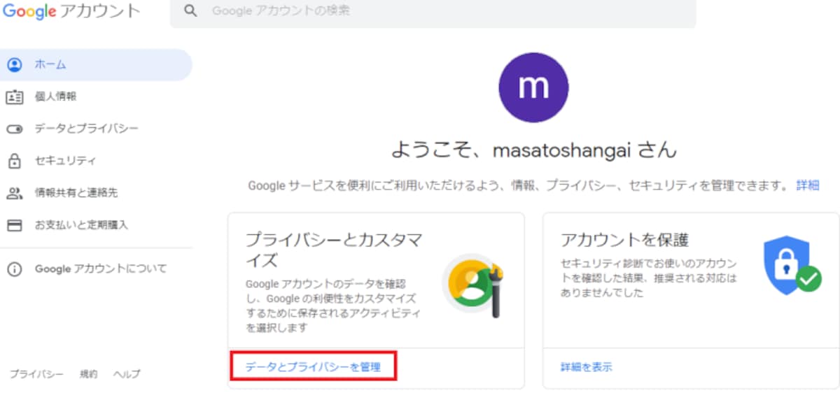Click the 詳細を表示 link
Viewport: 840px width, 400px height.
pos(587,366)
